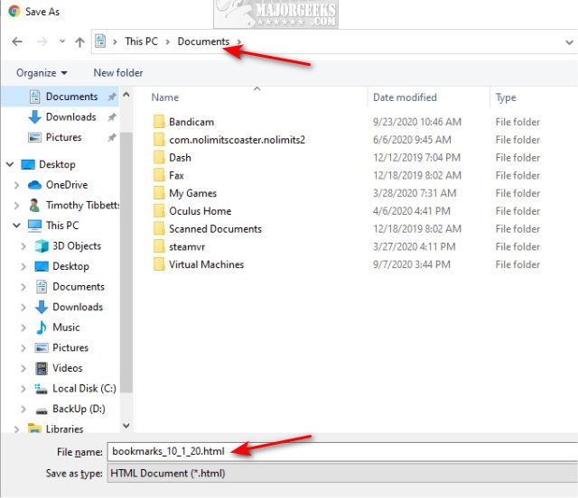Select the Pictures icon under This PC
The image size is (578, 498).
click(x=42, y=347)
